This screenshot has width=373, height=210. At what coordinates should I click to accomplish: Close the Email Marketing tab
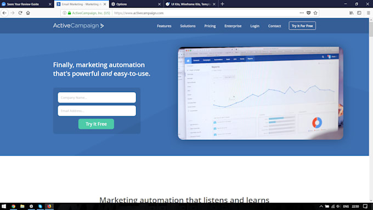(105, 4)
